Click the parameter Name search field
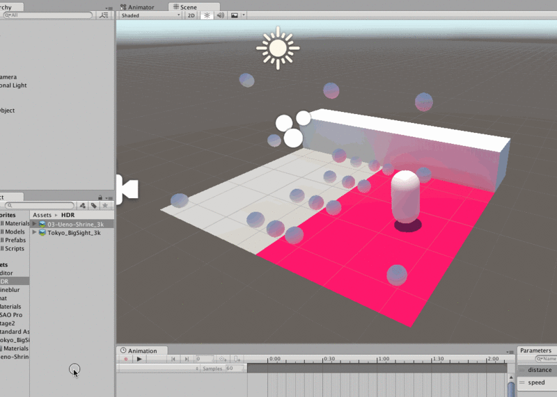 546,359
